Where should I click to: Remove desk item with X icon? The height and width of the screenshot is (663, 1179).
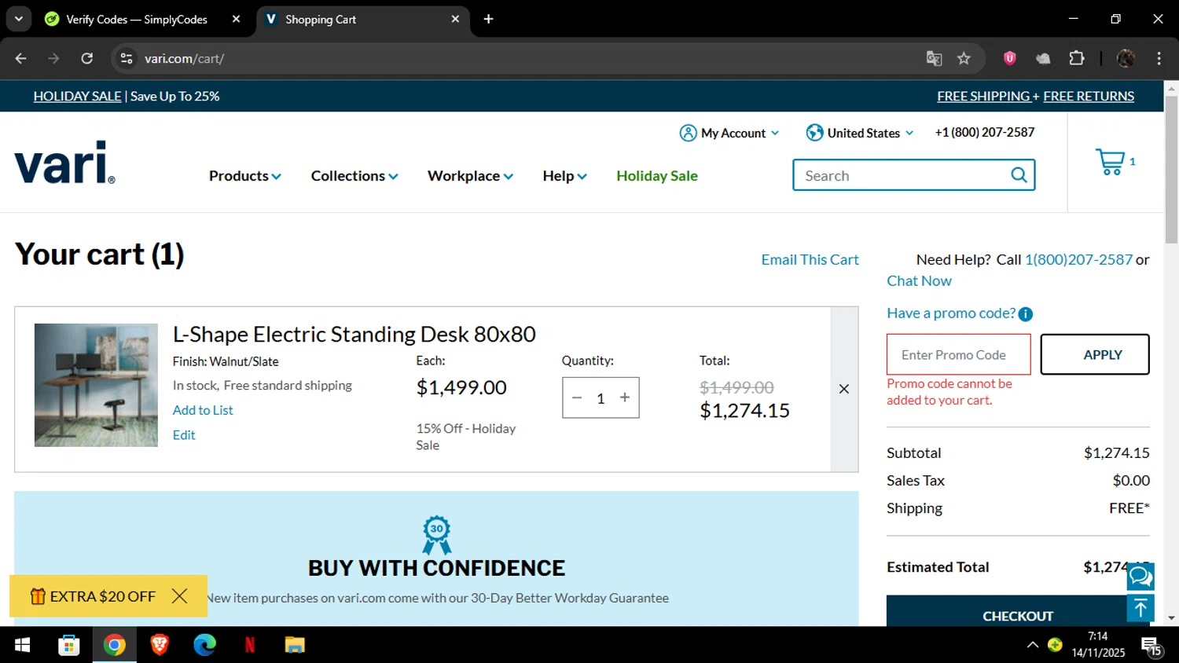click(844, 389)
